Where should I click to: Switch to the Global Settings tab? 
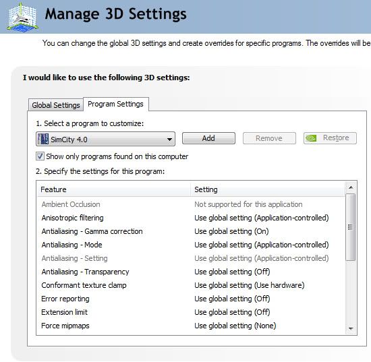56,105
